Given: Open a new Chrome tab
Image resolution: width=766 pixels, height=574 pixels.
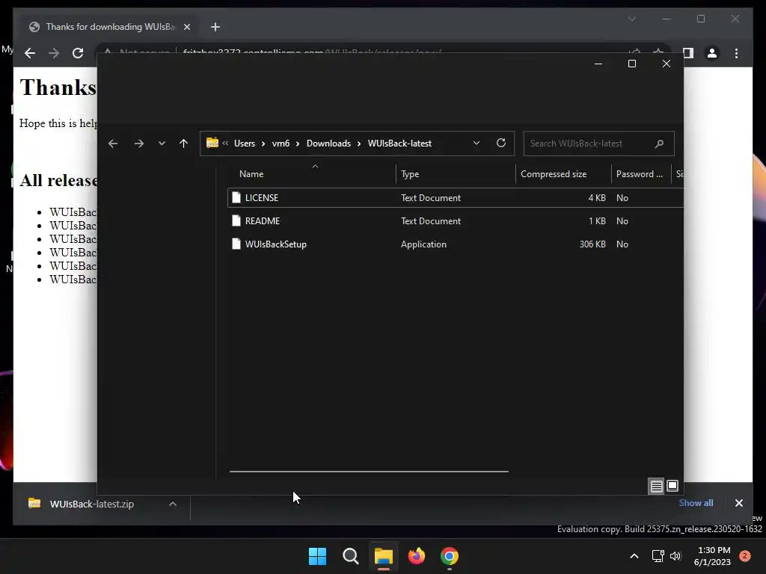Looking at the screenshot, I should (215, 27).
